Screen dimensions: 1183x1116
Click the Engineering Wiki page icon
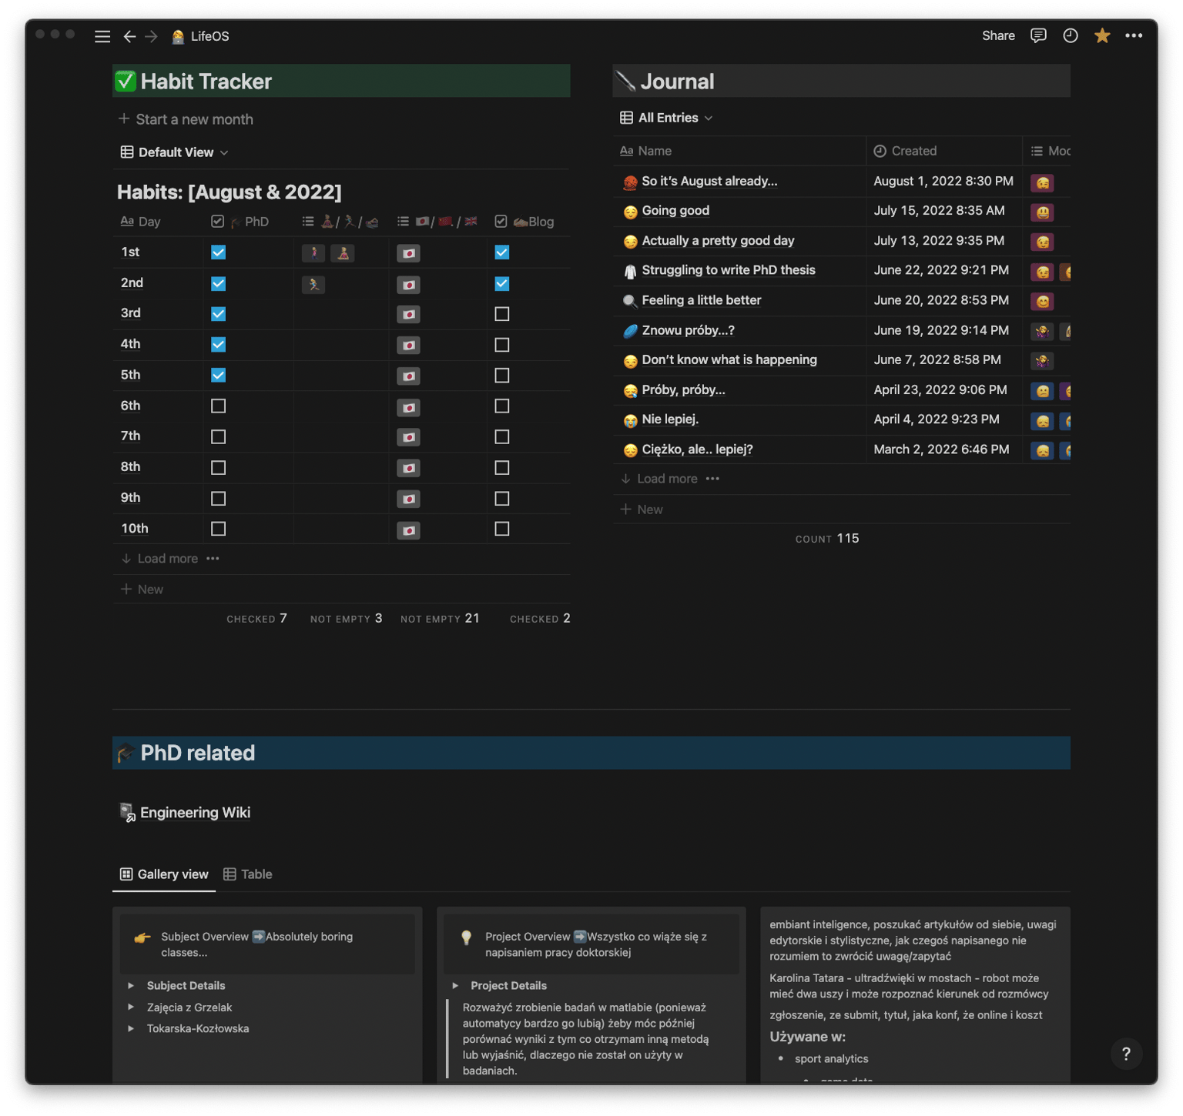click(127, 812)
